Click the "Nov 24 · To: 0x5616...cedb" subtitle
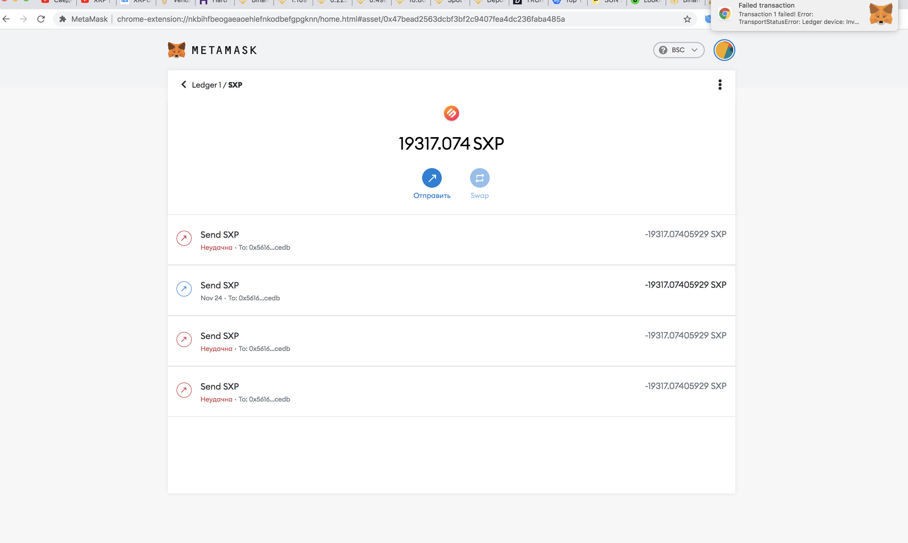Viewport: 908px width, 543px height. click(x=240, y=298)
